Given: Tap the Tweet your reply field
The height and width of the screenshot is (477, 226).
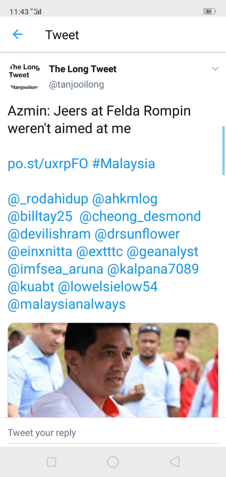Looking at the screenshot, I should 113,433.
